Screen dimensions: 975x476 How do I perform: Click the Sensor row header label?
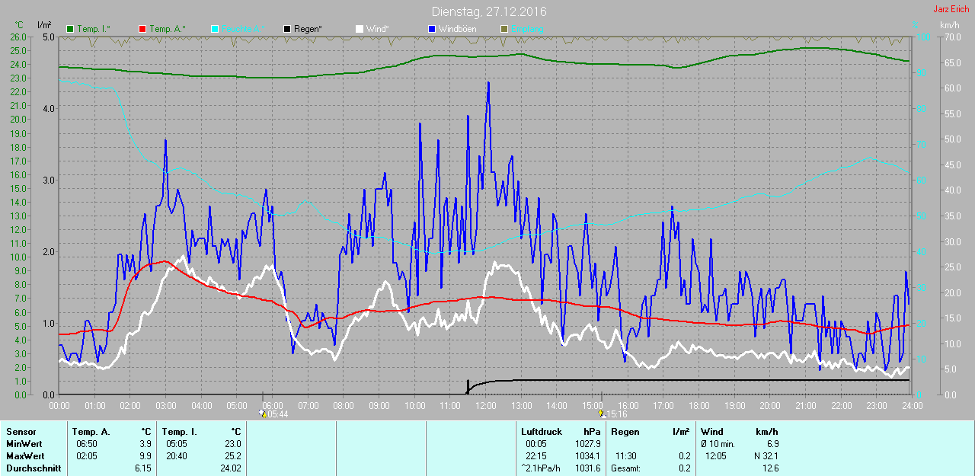pos(21,432)
